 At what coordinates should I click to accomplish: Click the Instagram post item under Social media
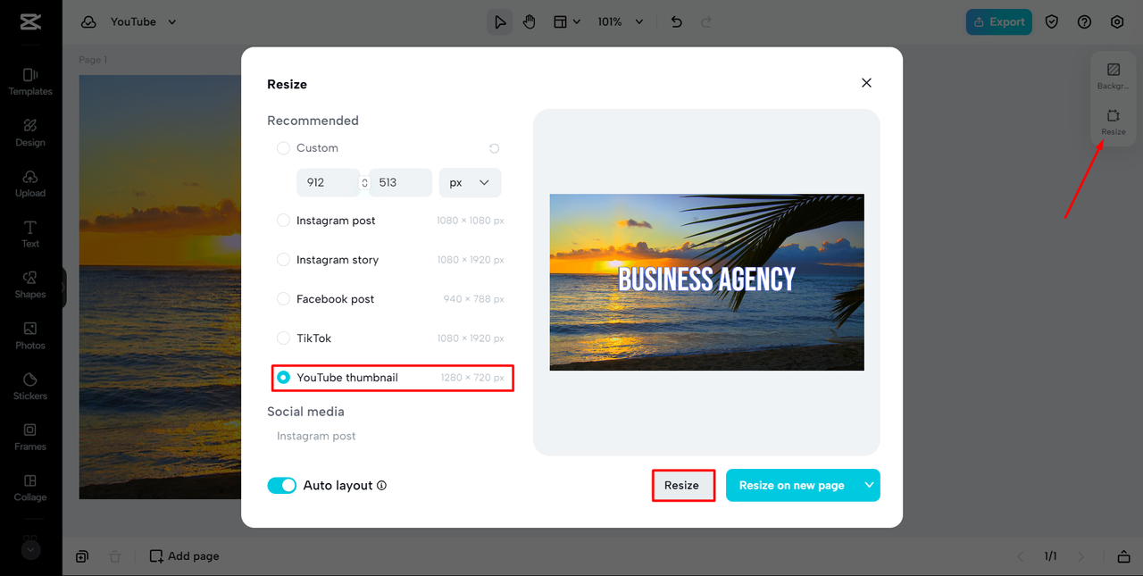tap(316, 437)
